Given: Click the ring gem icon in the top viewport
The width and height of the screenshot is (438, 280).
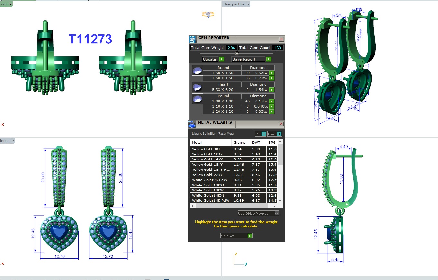Looking at the screenshot, I should (208, 14).
